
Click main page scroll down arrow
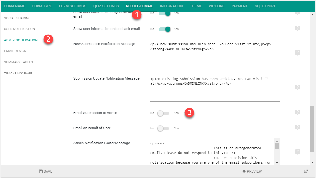pyautogui.click(x=312, y=162)
